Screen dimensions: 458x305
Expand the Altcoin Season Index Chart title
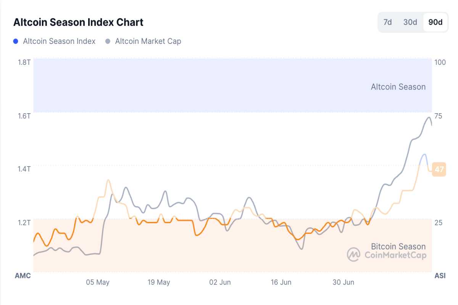78,22
